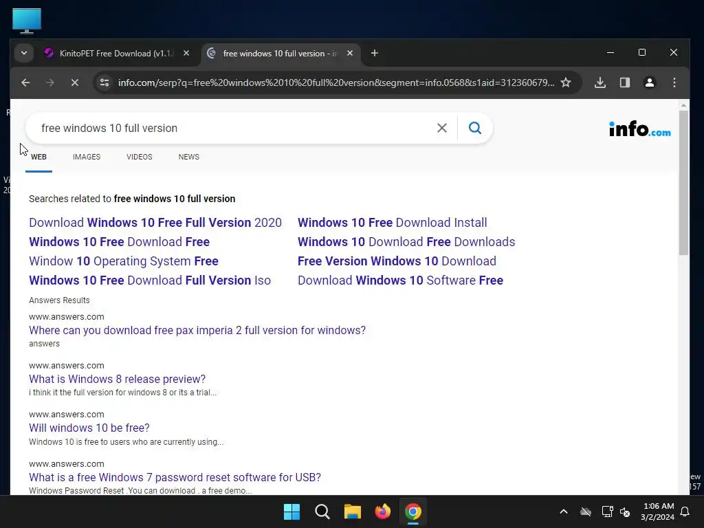Minimize the Chrome window
The image size is (704, 528).
click(610, 52)
